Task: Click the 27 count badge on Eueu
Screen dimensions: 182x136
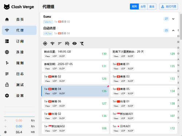Action: pos(166,19)
